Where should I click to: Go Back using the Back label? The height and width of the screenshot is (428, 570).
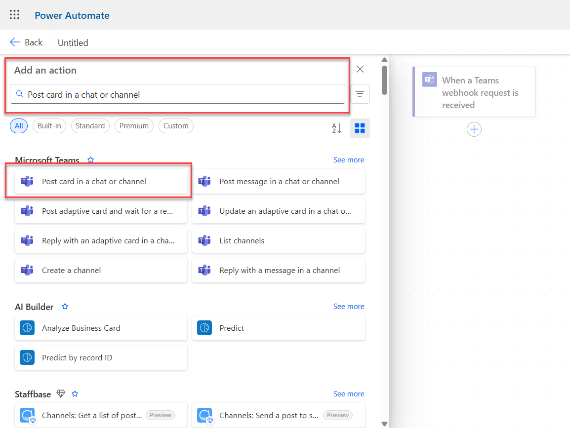34,42
